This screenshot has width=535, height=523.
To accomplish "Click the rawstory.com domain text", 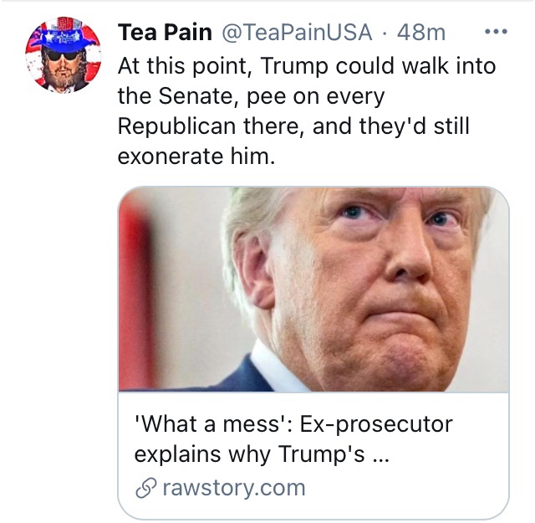I will (233, 488).
